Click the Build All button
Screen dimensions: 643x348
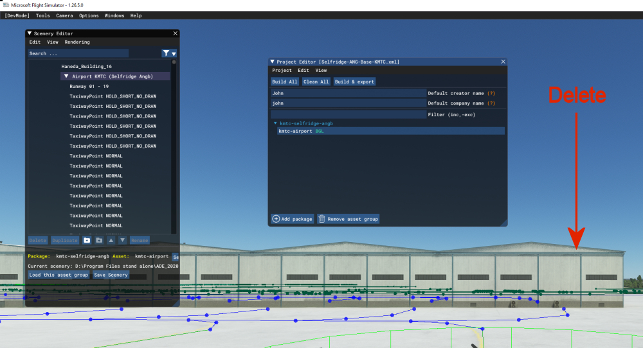point(284,82)
